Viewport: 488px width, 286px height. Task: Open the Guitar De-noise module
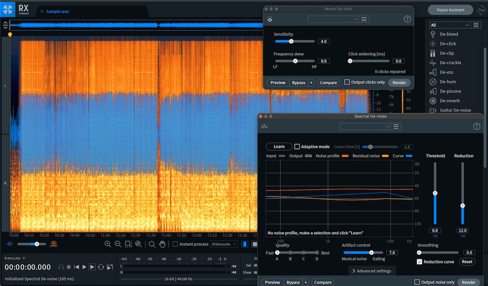coord(455,110)
